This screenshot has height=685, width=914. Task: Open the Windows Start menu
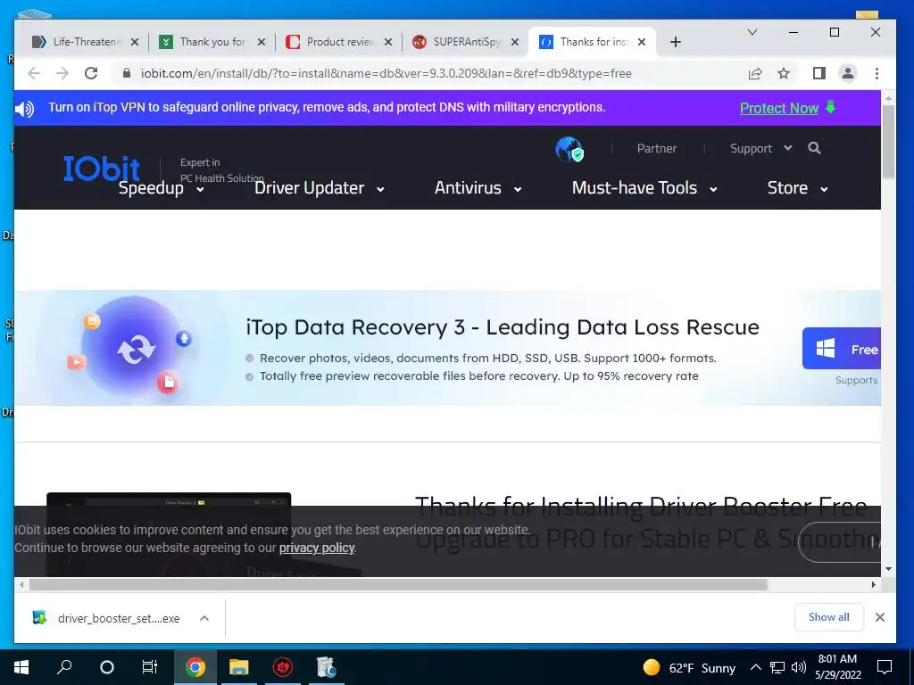click(21, 667)
